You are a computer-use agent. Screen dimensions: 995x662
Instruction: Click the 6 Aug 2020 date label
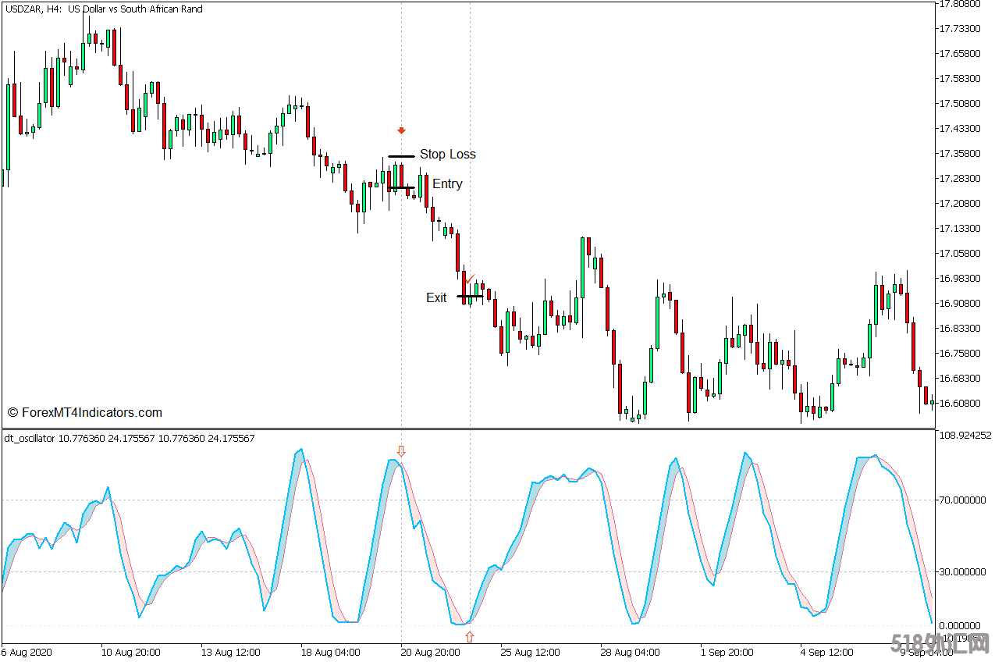click(x=27, y=652)
